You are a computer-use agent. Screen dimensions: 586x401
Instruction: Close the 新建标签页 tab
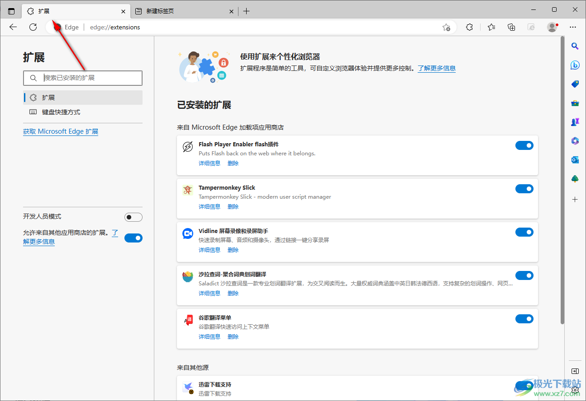tap(231, 11)
